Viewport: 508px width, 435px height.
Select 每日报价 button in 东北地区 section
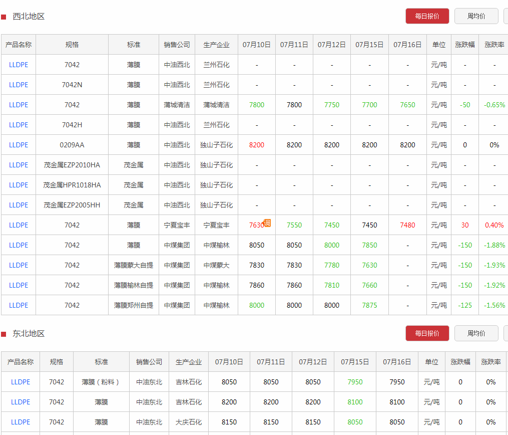click(x=427, y=333)
